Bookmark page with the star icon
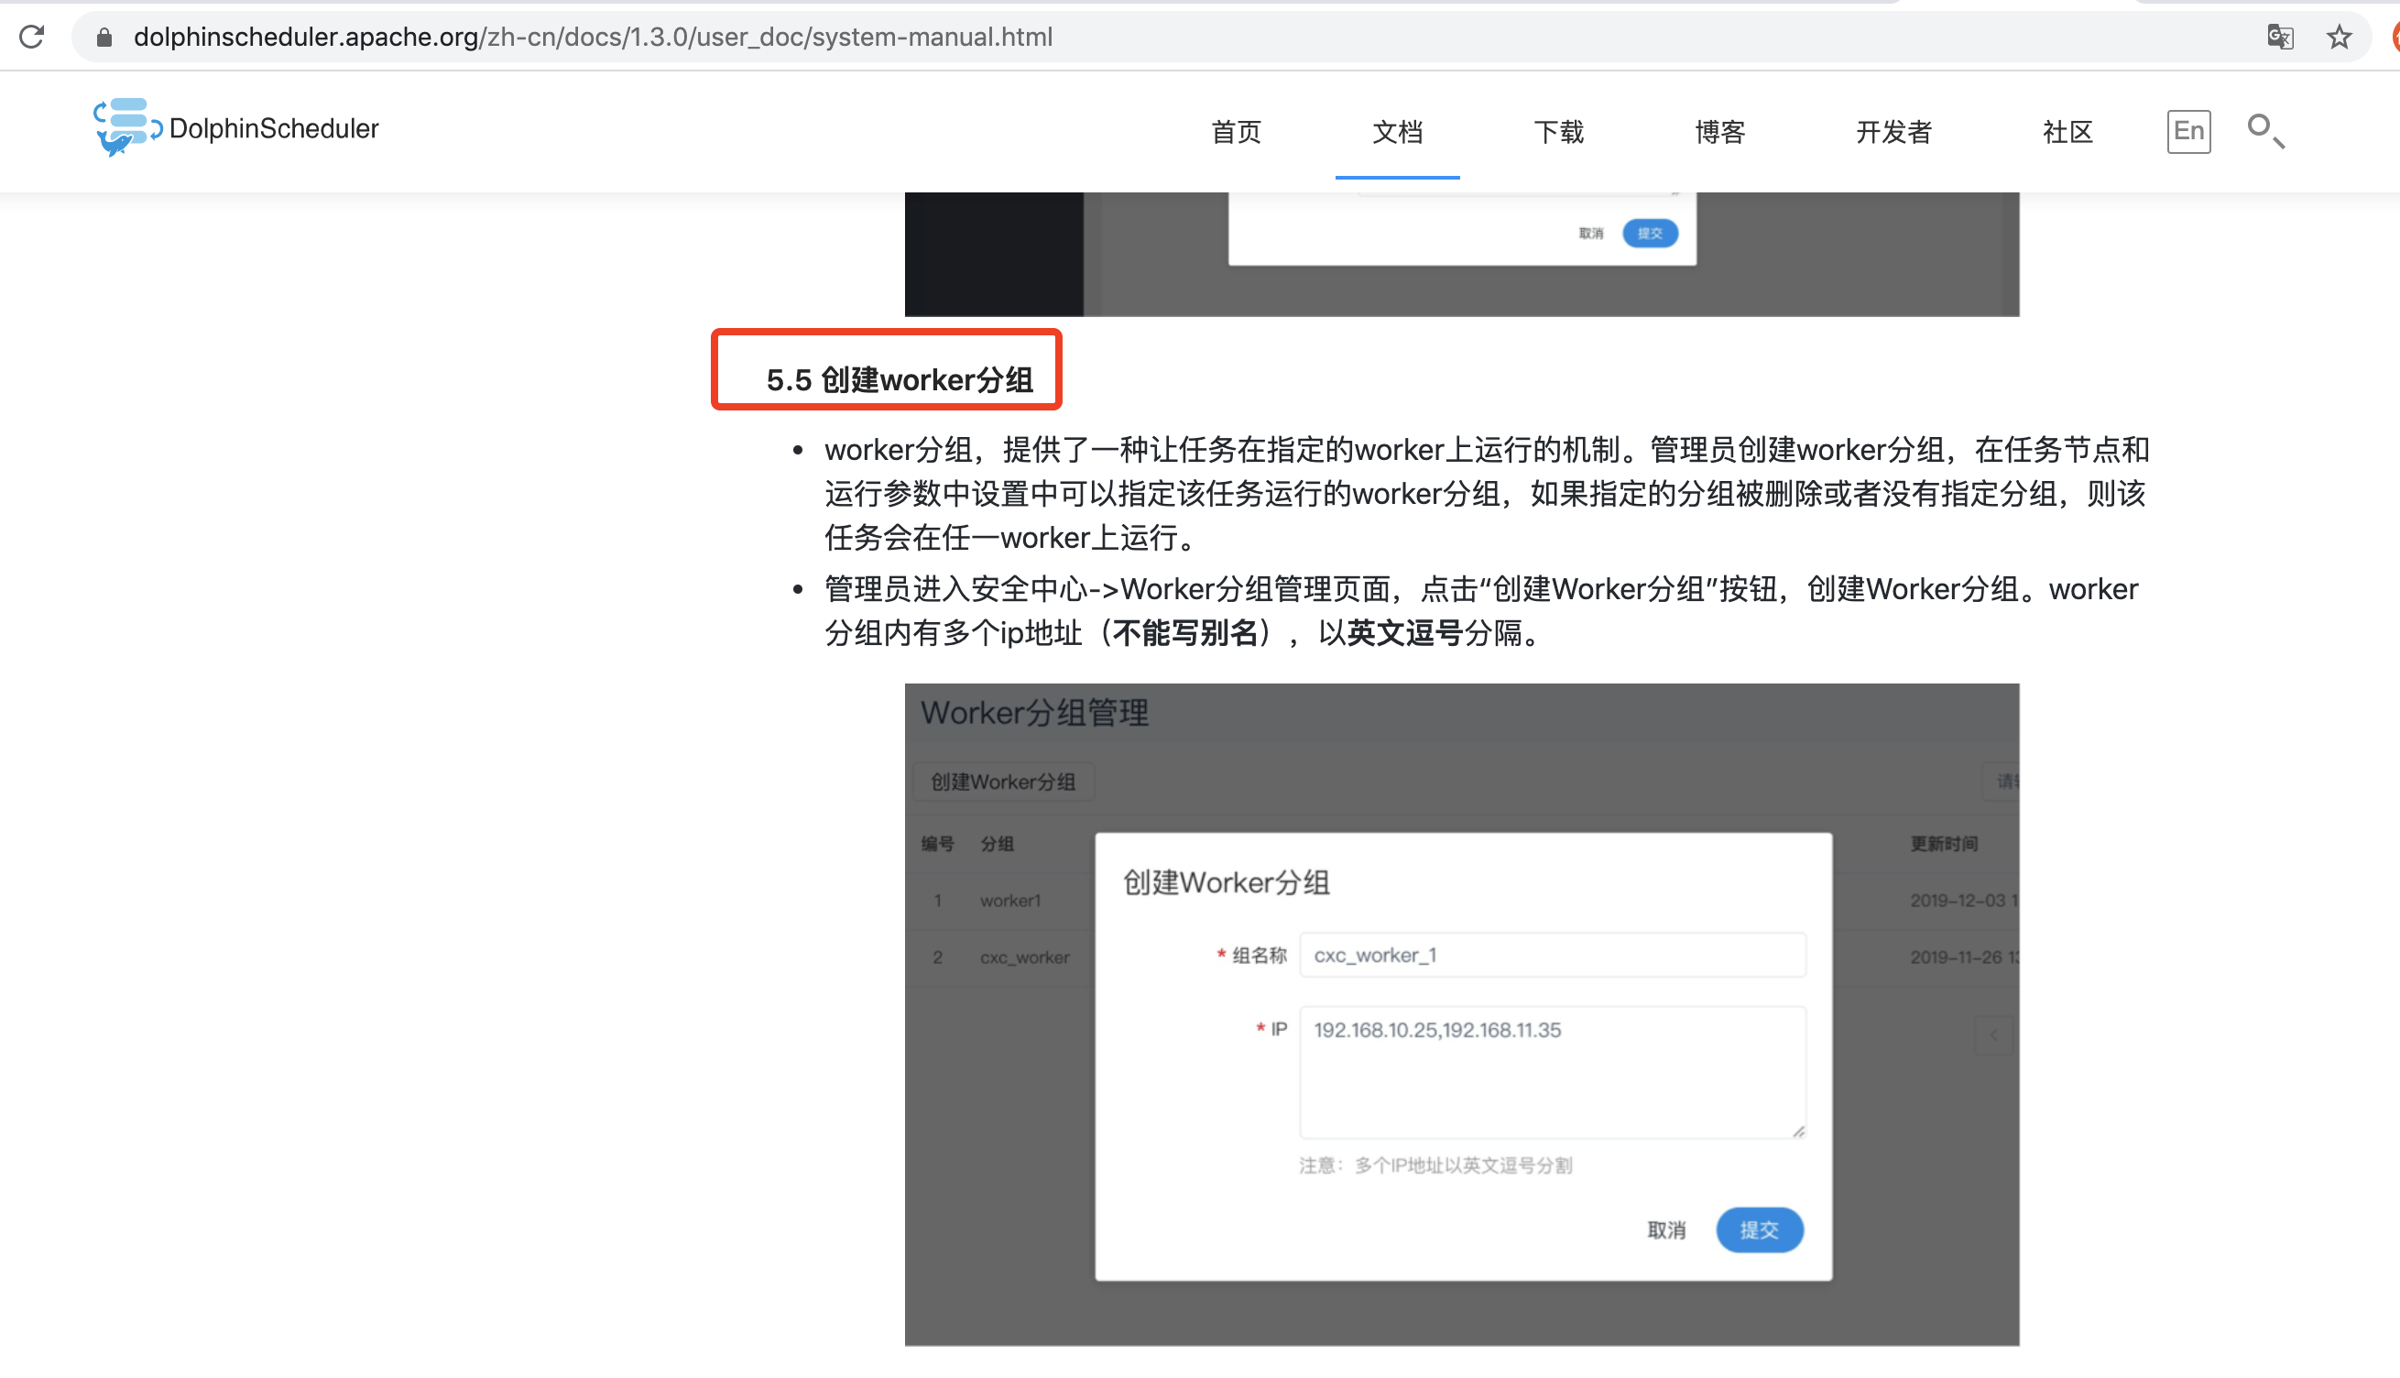 (x=2339, y=37)
